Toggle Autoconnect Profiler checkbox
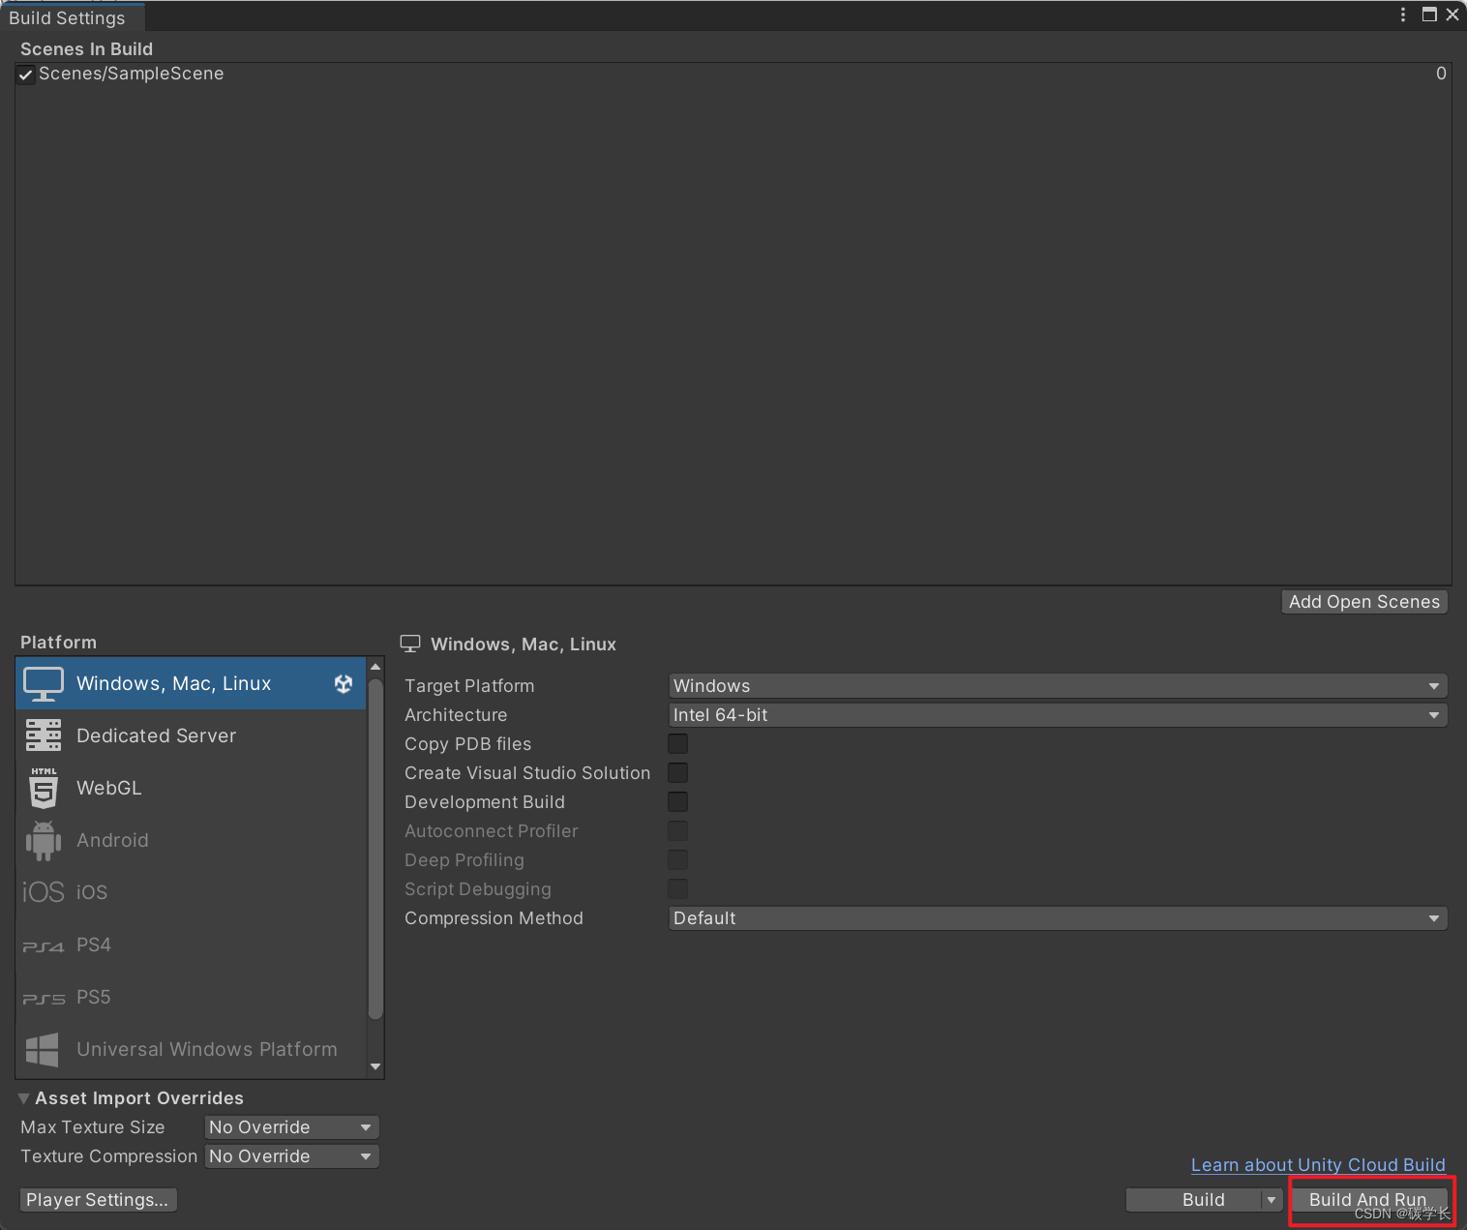1467x1230 pixels. click(x=678, y=830)
